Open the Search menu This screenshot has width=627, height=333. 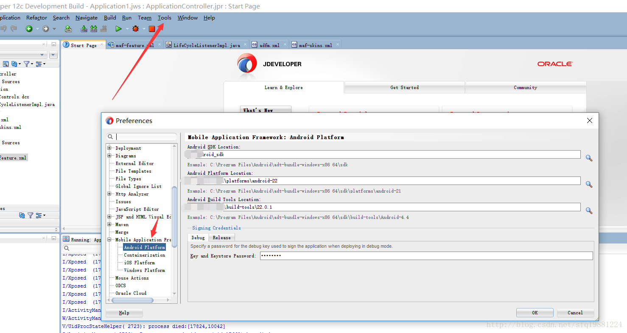[x=61, y=18]
